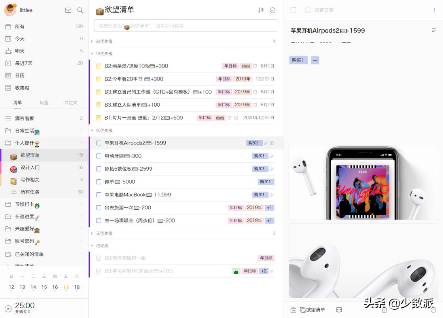Open search via the magnifier icon

80,10
